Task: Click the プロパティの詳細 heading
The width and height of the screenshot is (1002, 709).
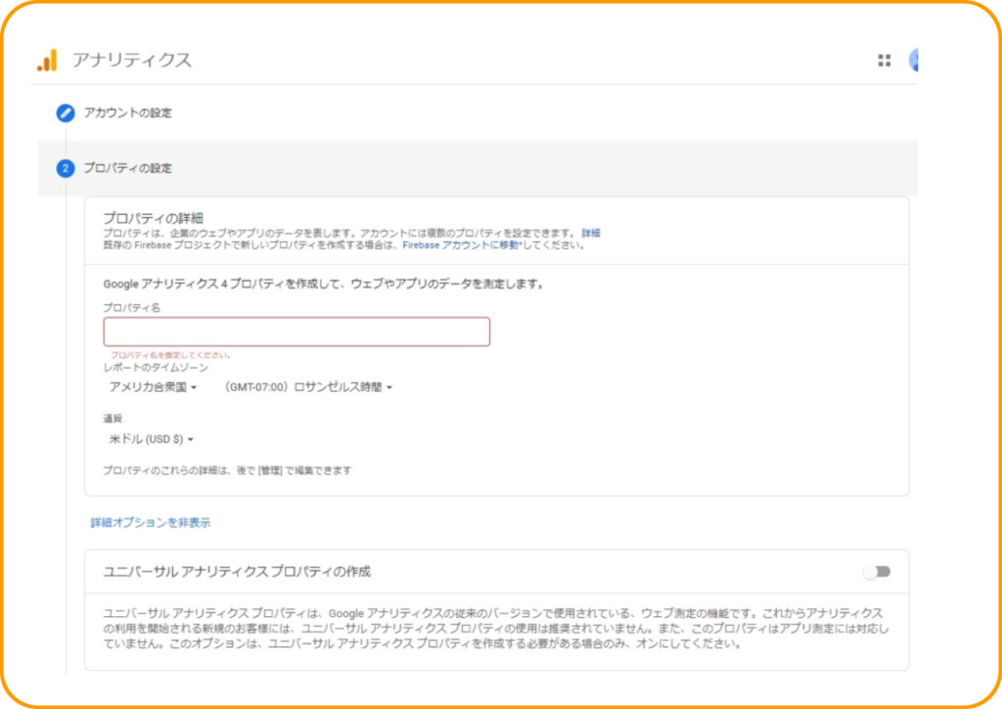Action: tap(154, 218)
